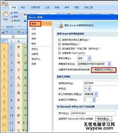Click the Bold B button in ribbon
This screenshot has width=118, height=133.
point(25,21)
